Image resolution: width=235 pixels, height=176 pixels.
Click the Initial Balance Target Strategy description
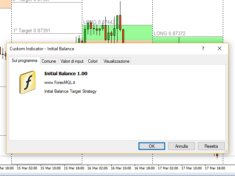70,91
